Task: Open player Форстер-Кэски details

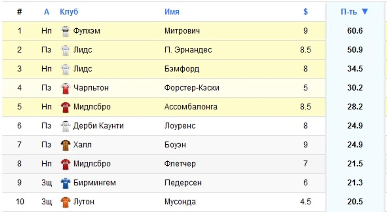Action: coord(191,88)
